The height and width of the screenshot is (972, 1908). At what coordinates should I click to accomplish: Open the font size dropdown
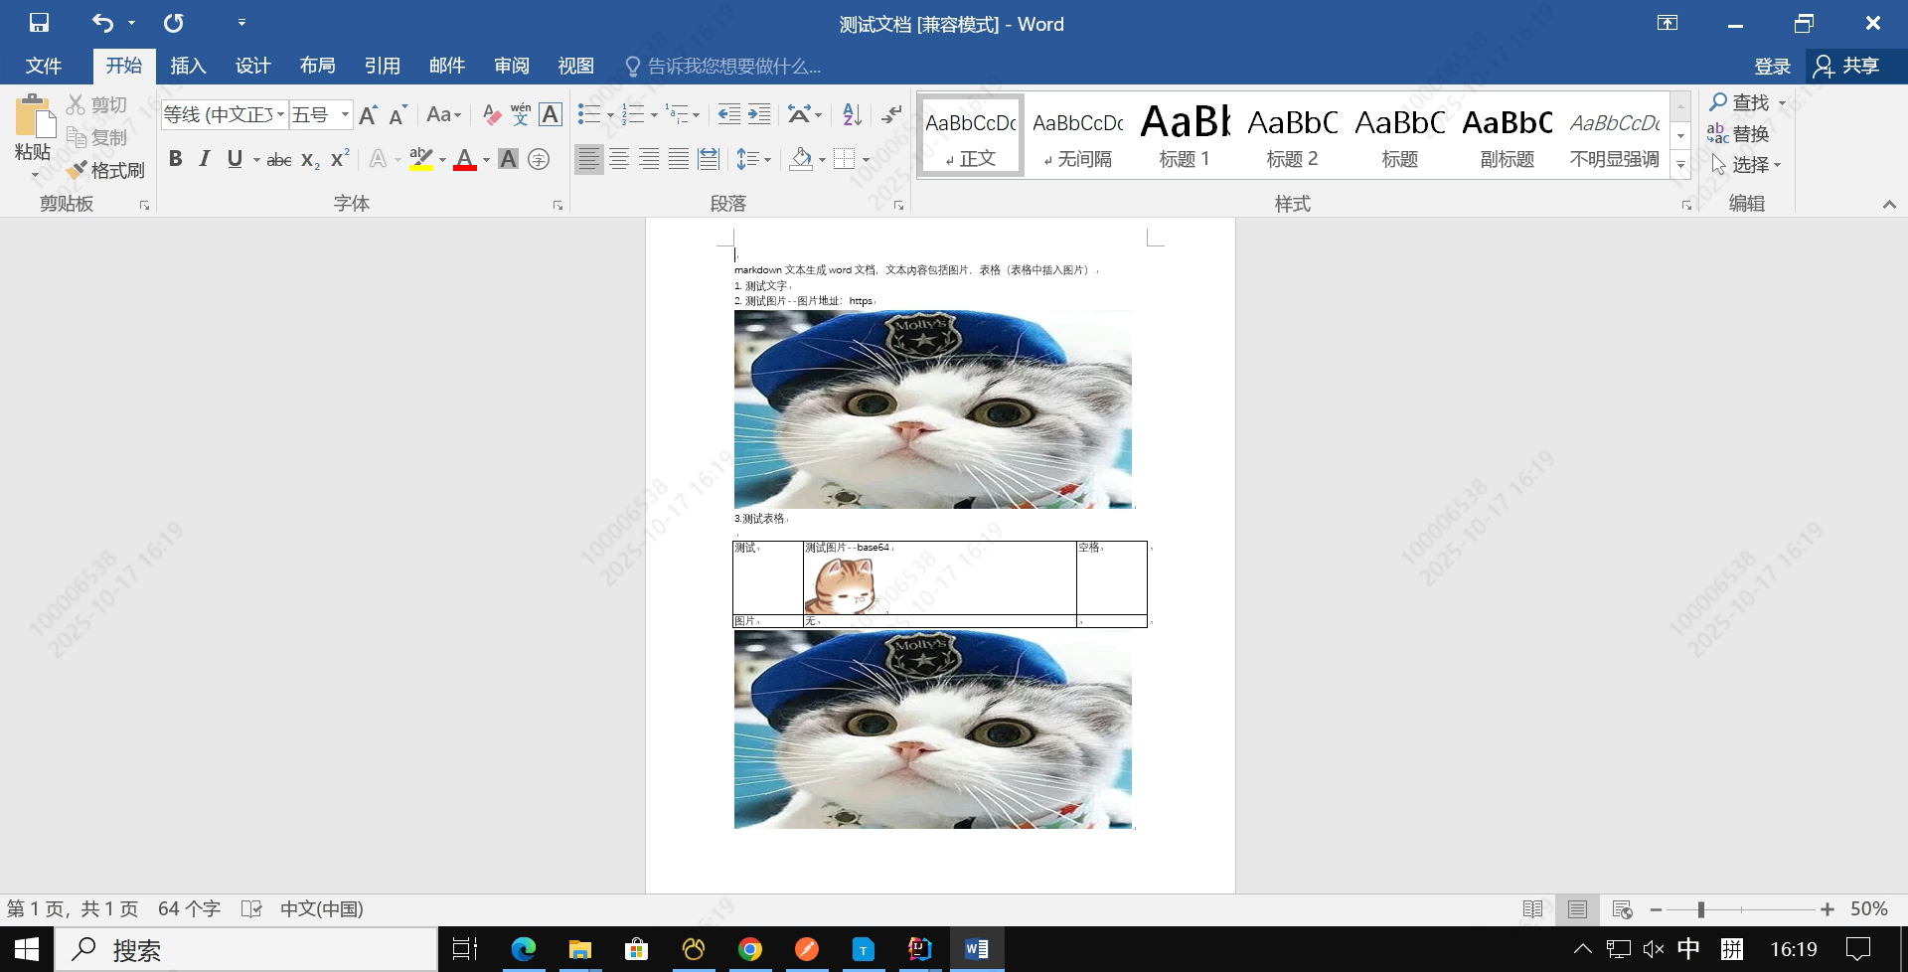(343, 114)
